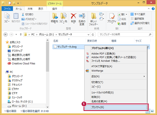The height and width of the screenshot is (115, 157).
Task: Click the History (履歴) icon
Action: click(122, 24)
